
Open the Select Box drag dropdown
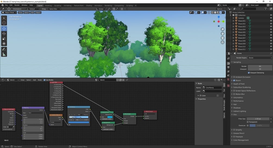coord(55,9)
